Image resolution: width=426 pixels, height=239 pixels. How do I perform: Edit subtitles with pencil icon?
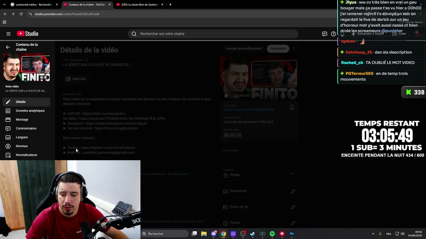293,191
